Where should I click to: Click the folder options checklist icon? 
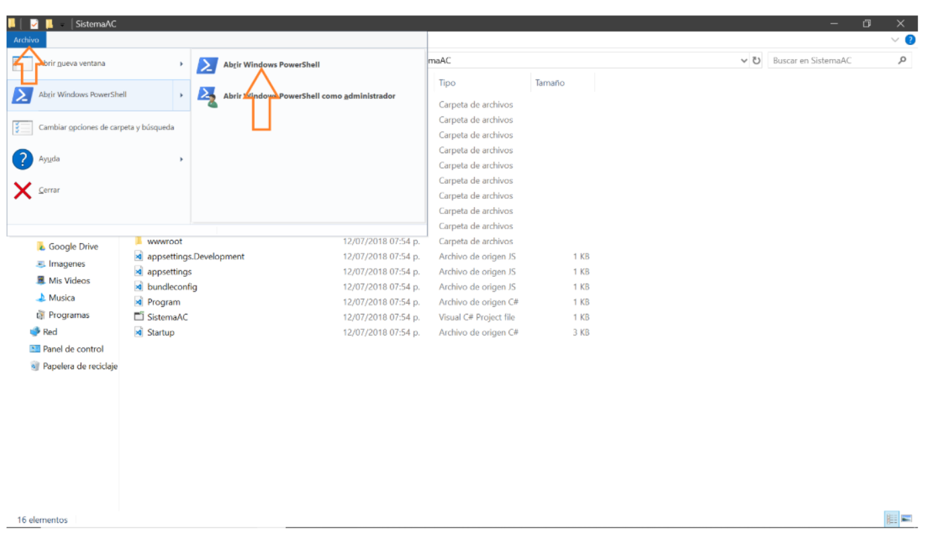(x=22, y=127)
